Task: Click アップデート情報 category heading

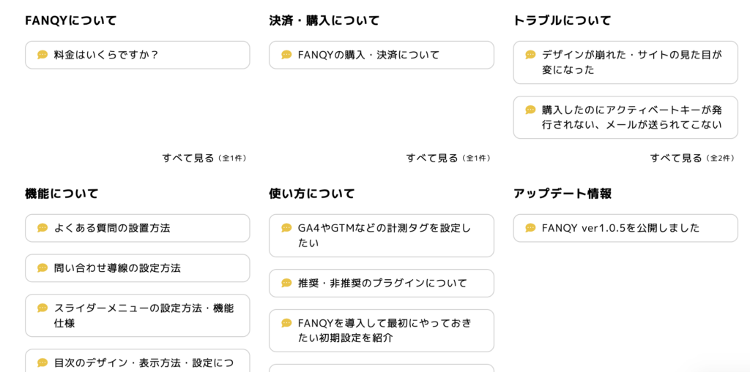Action: click(x=562, y=194)
